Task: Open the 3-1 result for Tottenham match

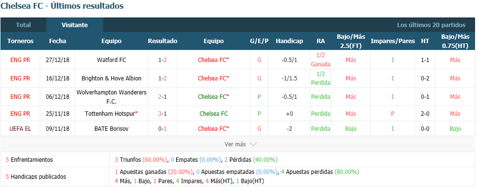Action: point(162,113)
